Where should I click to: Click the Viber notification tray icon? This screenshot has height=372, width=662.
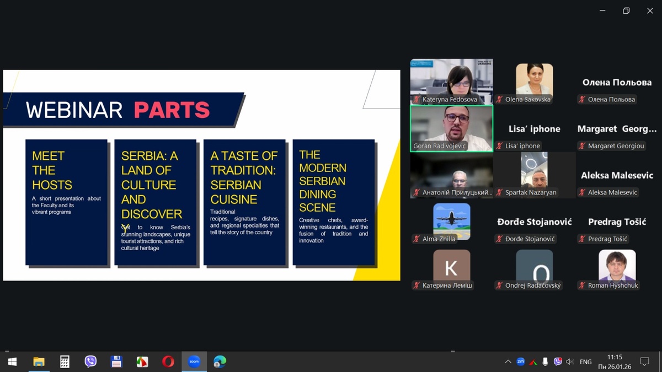558,362
